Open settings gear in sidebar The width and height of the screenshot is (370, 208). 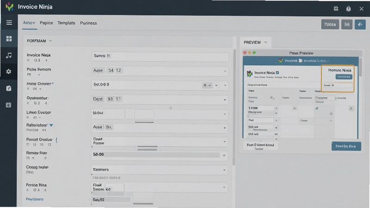click(x=9, y=72)
